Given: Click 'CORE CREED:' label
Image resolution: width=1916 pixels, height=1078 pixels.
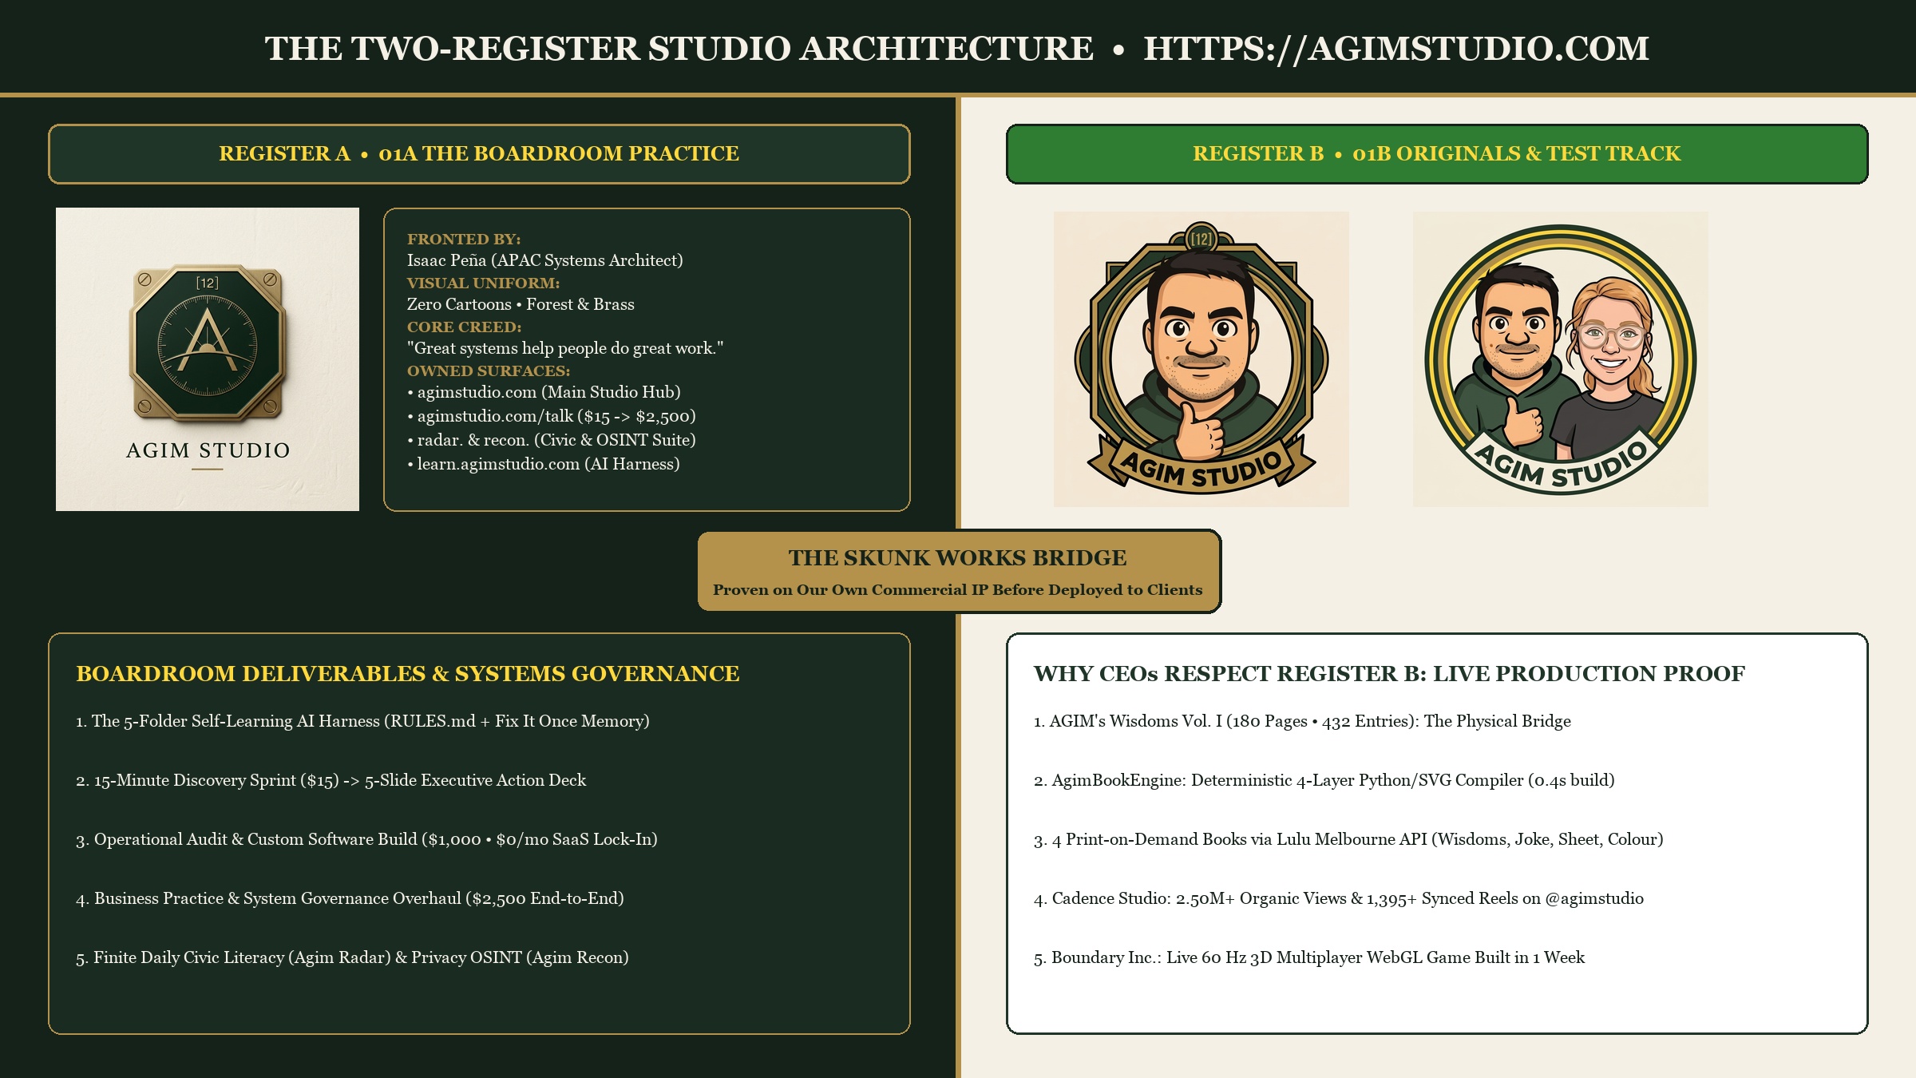Looking at the screenshot, I should point(465,327).
